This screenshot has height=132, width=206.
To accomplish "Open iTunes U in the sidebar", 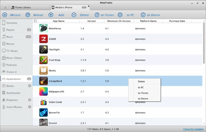I will 16,72.
